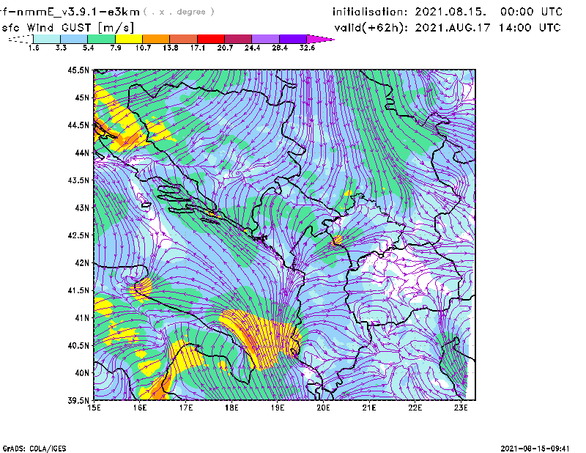Click the light purple legend swatch
Viewport: 586px width, 453px height.
click(x=266, y=39)
